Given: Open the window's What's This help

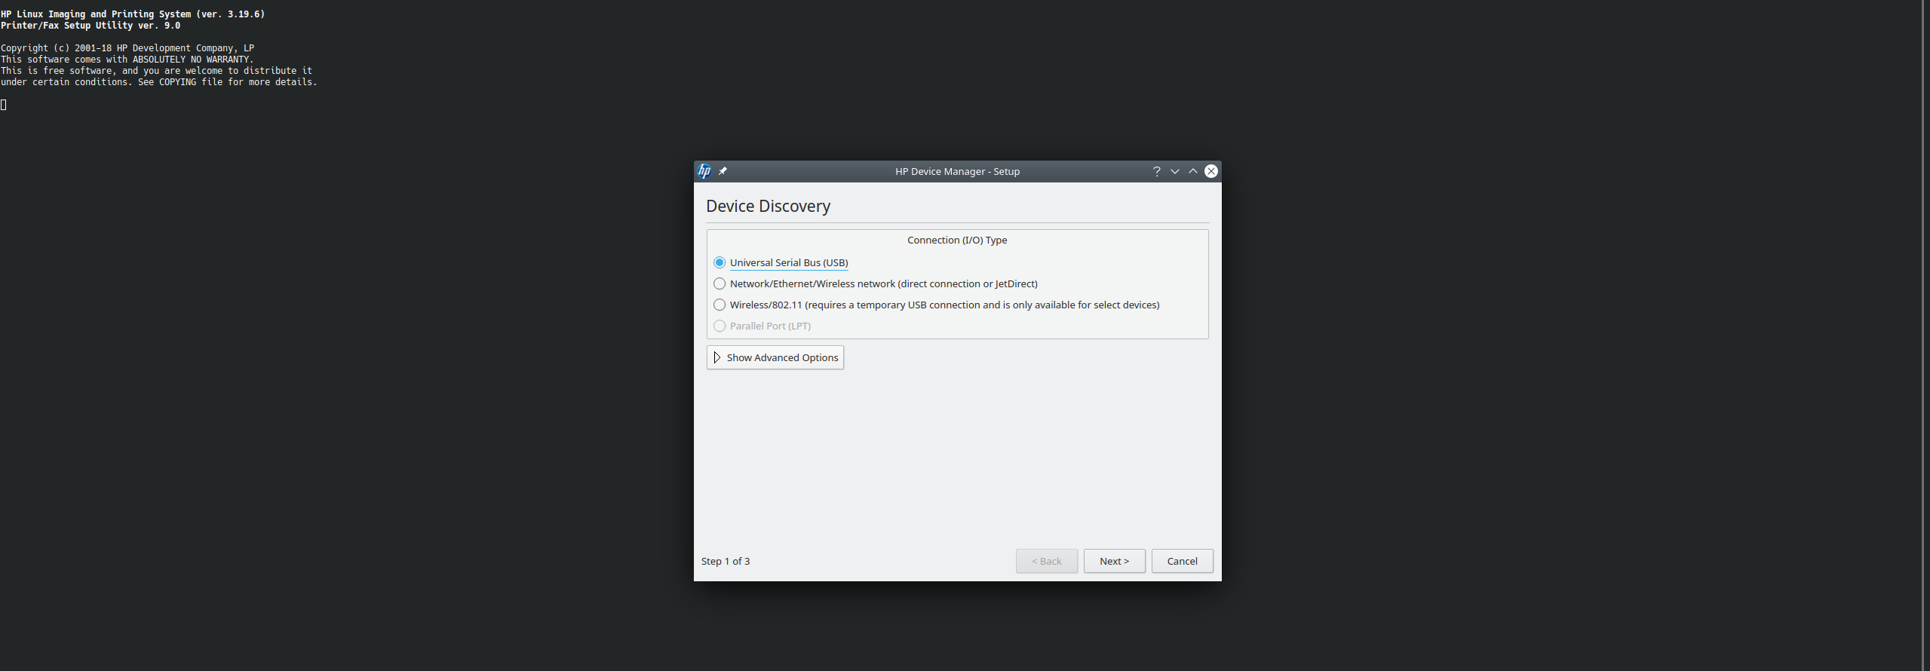Looking at the screenshot, I should [1157, 171].
